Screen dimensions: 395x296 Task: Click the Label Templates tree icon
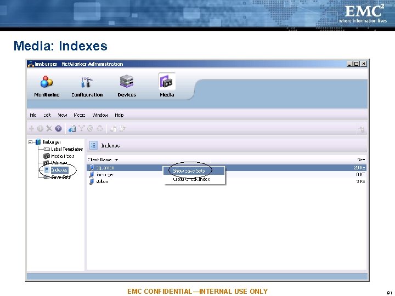47,149
